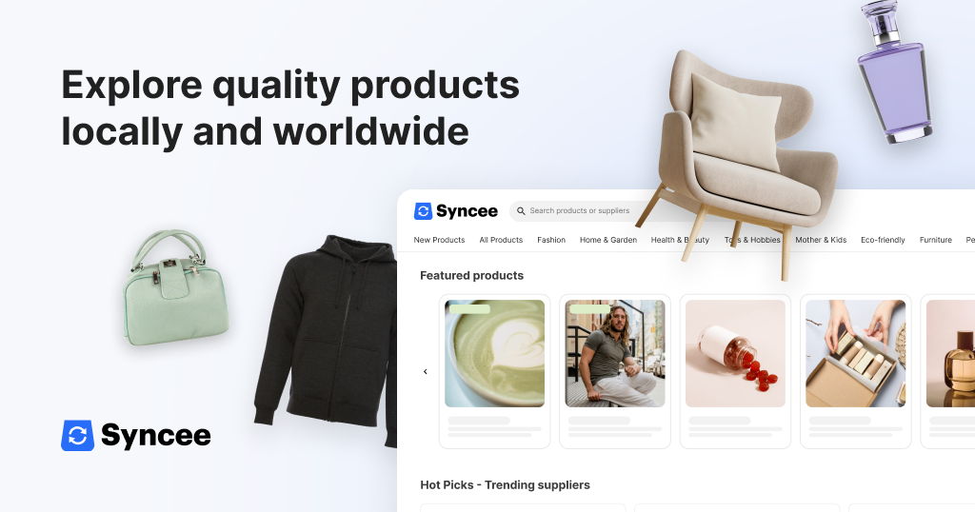Open the long-haired man fashion product card
This screenshot has width=975, height=512.
click(615, 371)
